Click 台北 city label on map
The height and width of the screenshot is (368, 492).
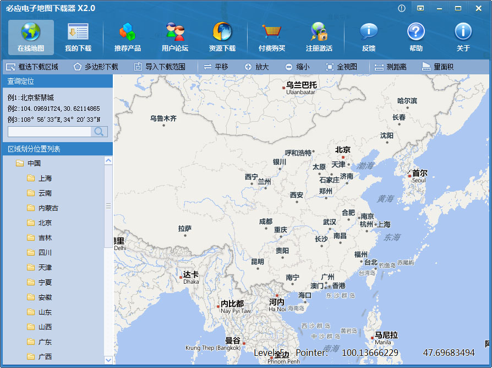tap(371, 262)
